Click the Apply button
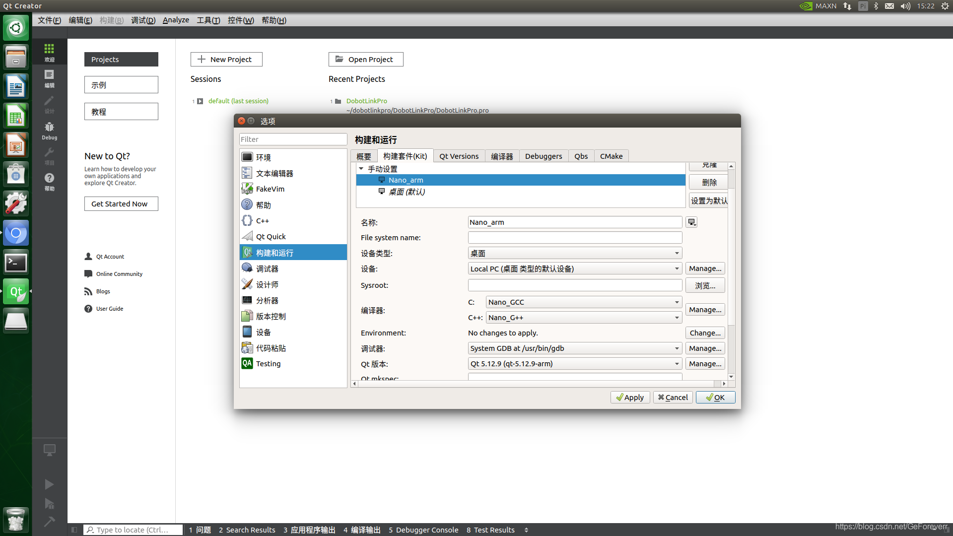This screenshot has height=536, width=953. [630, 398]
